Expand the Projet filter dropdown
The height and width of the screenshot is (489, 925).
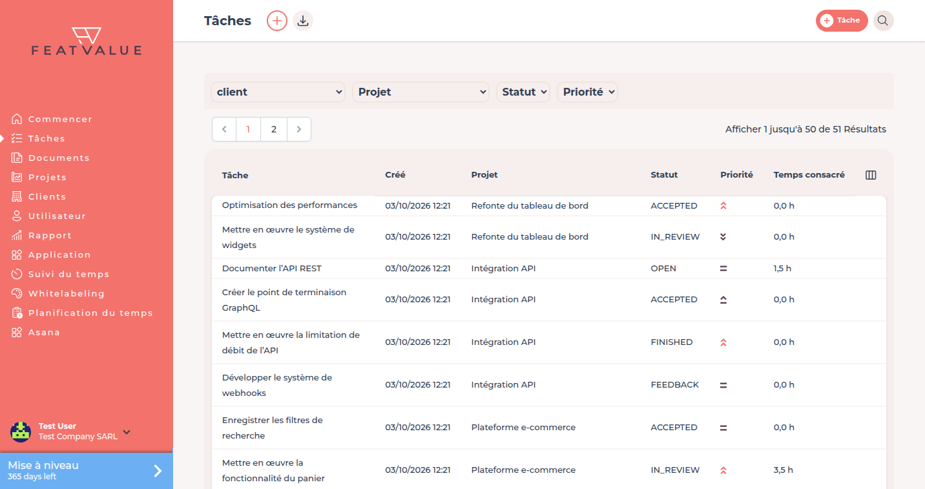coord(421,92)
